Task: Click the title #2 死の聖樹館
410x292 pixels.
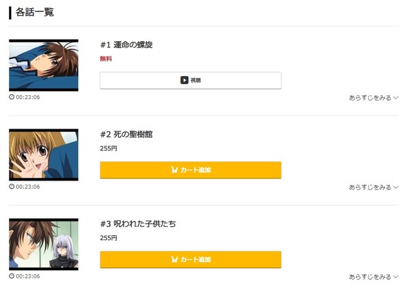Action: coord(126,134)
